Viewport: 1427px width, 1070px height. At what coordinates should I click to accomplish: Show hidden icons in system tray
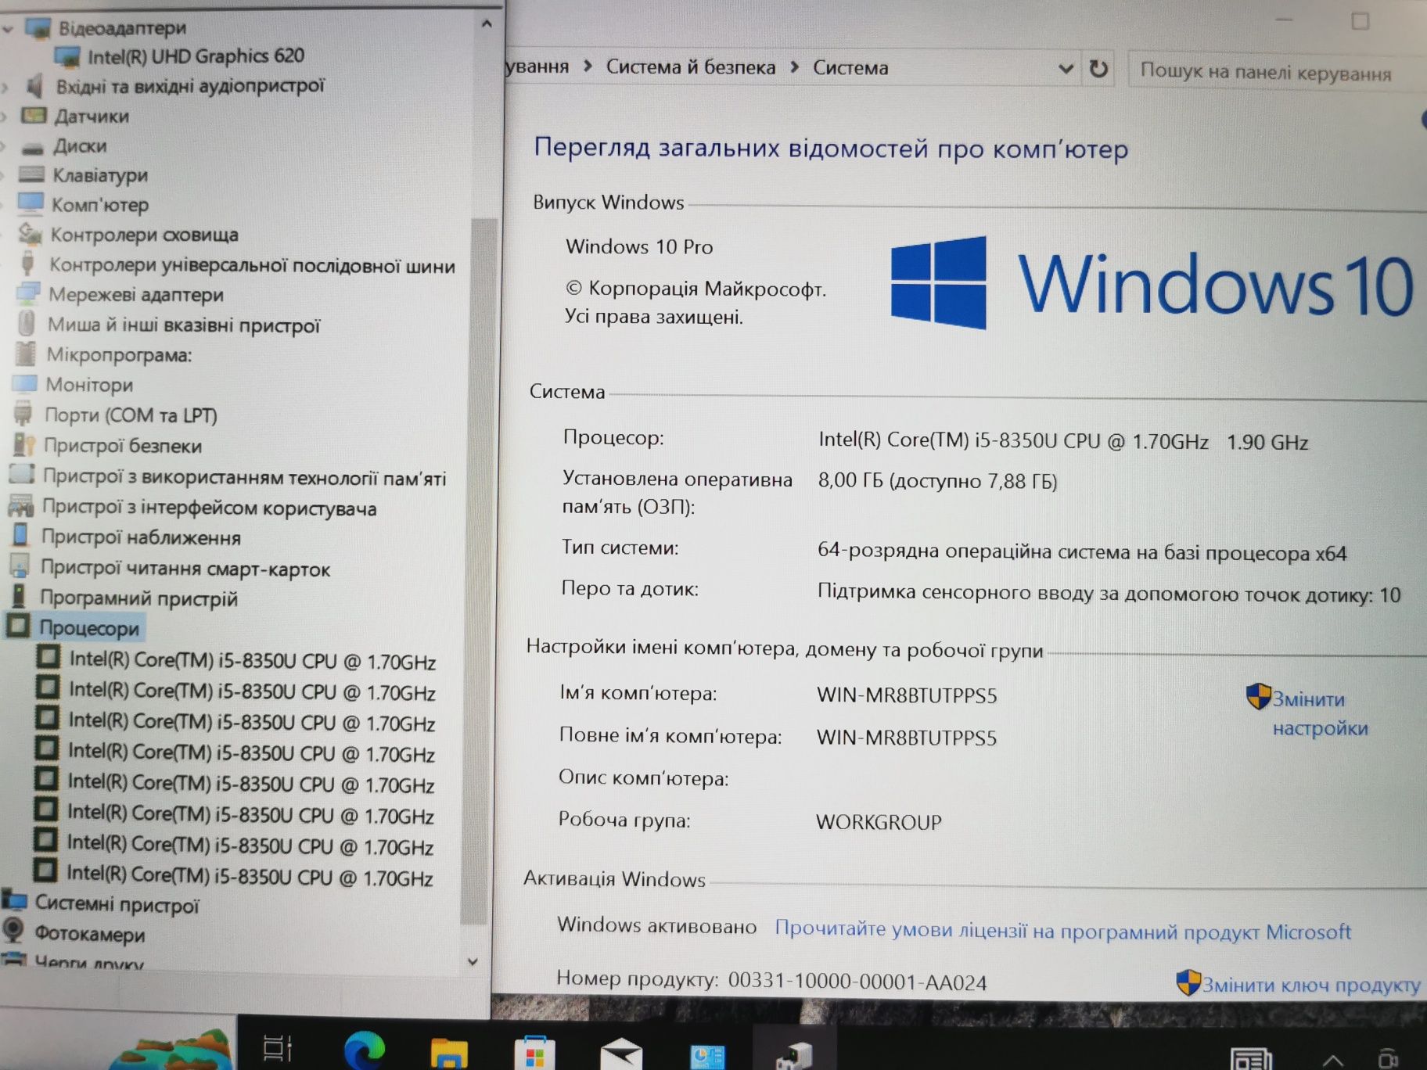(x=1333, y=1060)
